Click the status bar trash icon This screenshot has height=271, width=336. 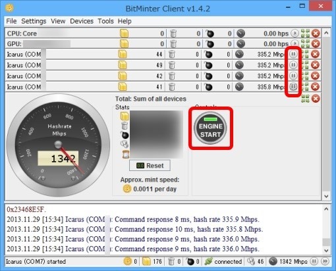[x=171, y=261]
